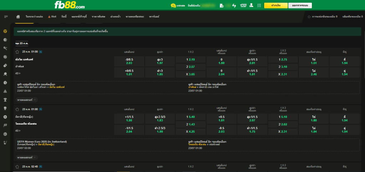Open My Competitions star counter

pos(322,16)
